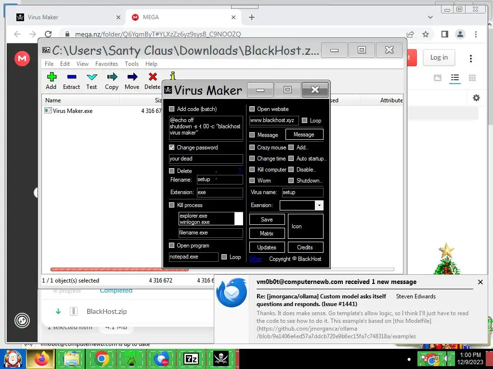Click the Message button
Image resolution: width=493 pixels, height=369 pixels.
(304, 135)
